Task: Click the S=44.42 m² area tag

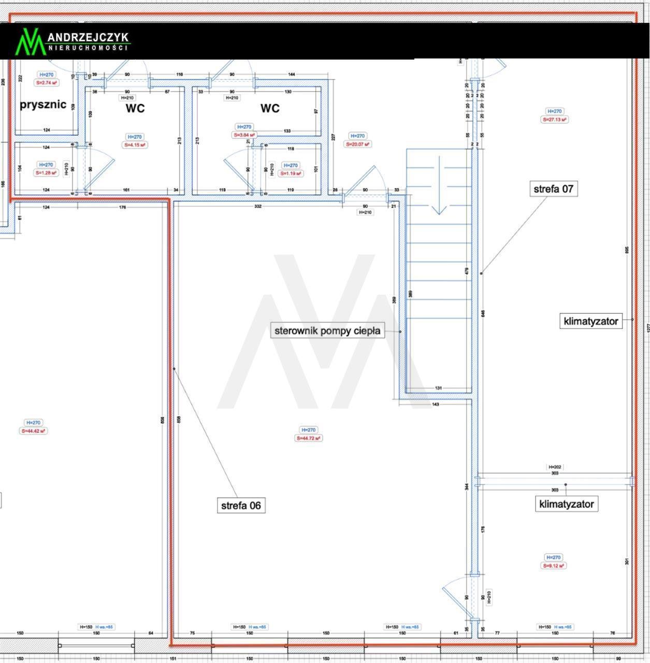Action: pyautogui.click(x=33, y=431)
